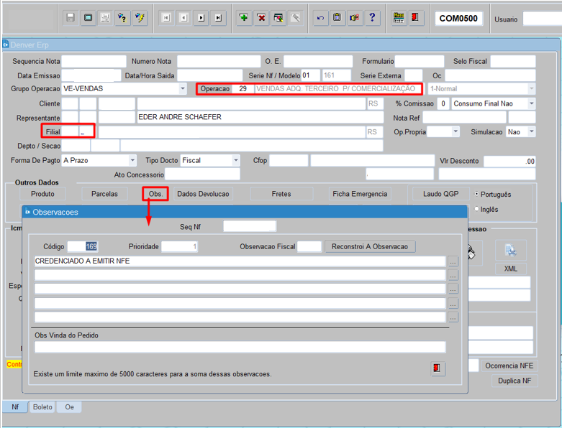Click the Operacao lookup button
Image resolution: width=562 pixels, height=428 pixels.
215,88
